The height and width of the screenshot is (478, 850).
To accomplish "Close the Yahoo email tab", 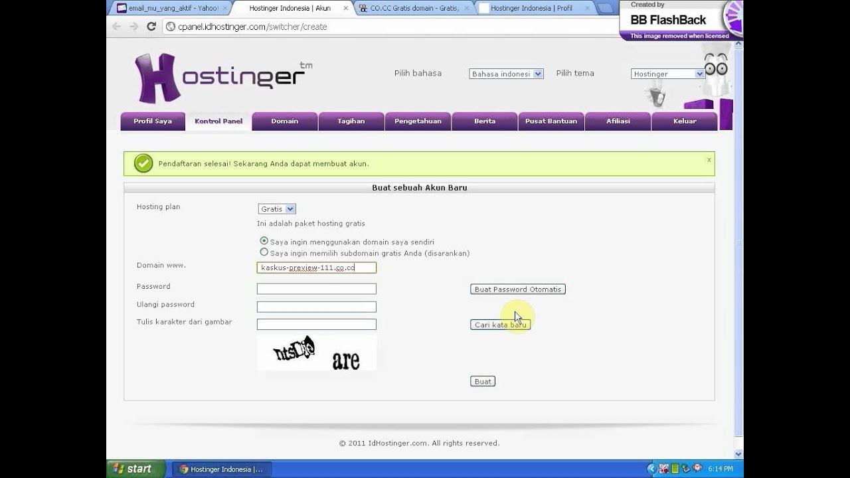I will pos(224,8).
